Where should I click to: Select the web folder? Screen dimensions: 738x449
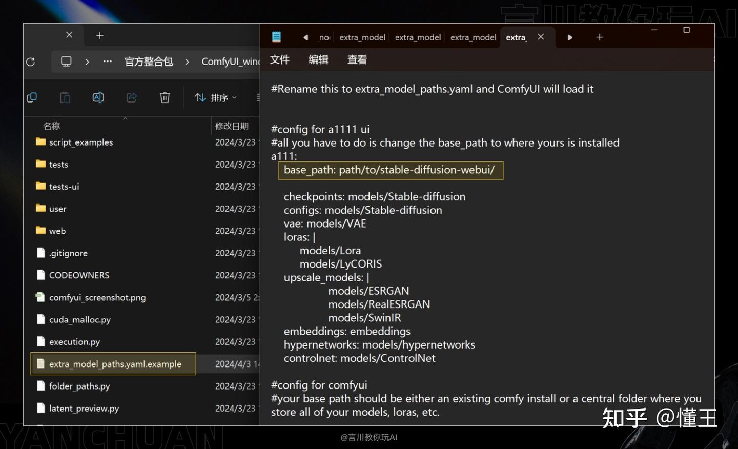[x=57, y=231]
